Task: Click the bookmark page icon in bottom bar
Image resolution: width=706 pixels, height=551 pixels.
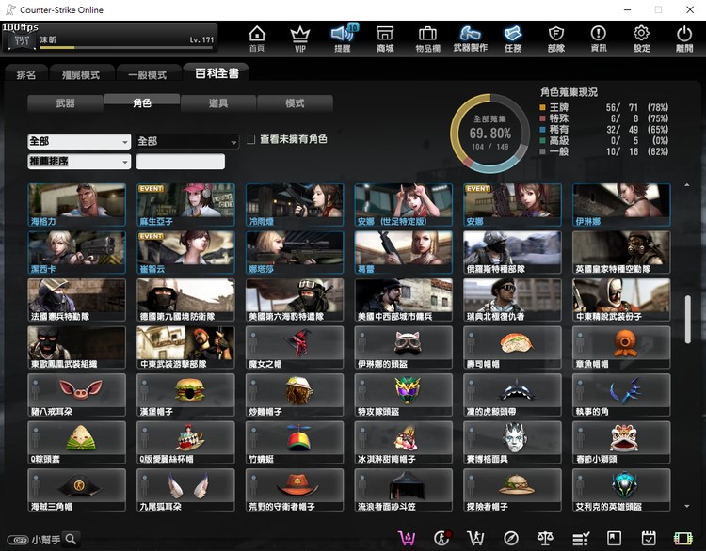Action: click(614, 538)
